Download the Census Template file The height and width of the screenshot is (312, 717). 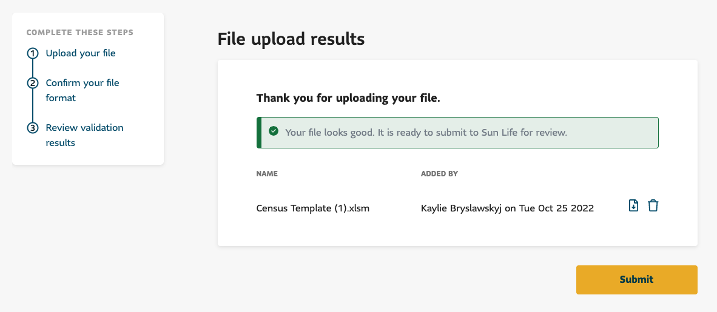coord(633,205)
